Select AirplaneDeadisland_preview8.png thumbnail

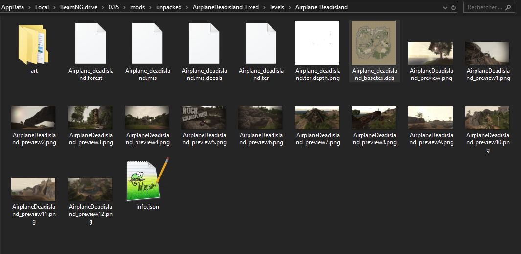pos(374,117)
